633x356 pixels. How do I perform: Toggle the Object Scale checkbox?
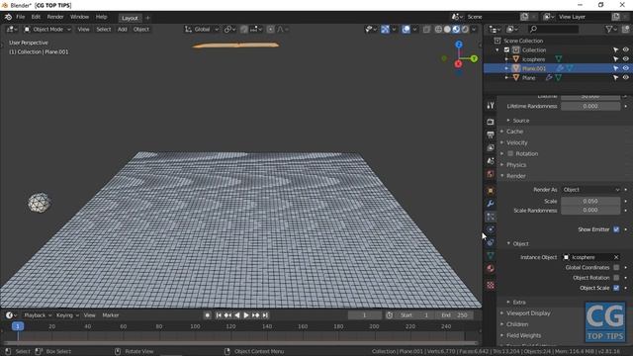click(x=616, y=288)
